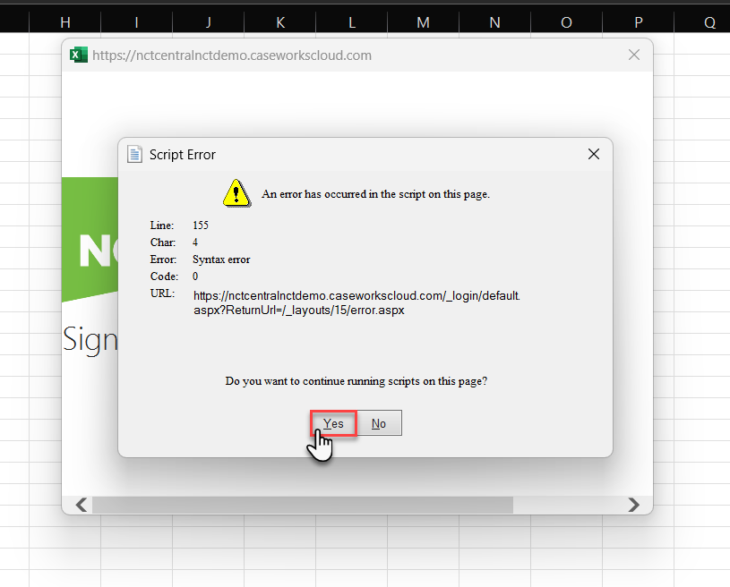Screen dimensions: 730x587
Task: Close the Script Error dialog
Action: [593, 154]
